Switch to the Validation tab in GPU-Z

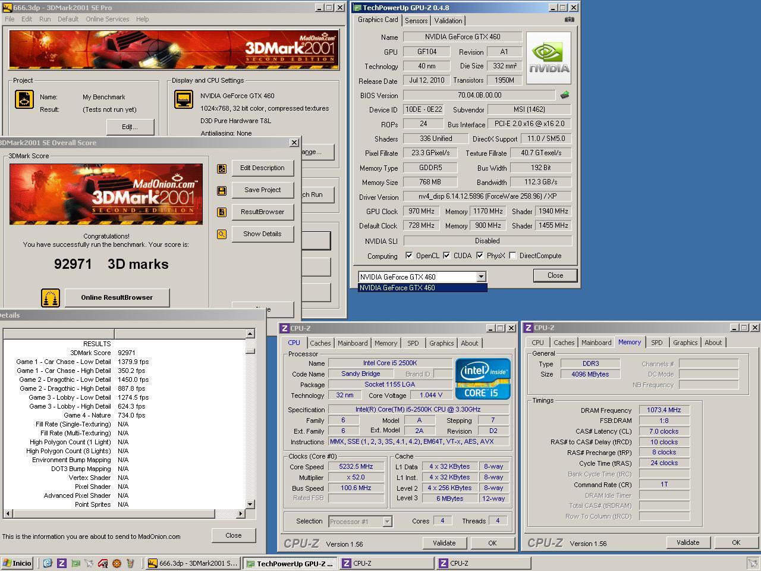click(448, 21)
